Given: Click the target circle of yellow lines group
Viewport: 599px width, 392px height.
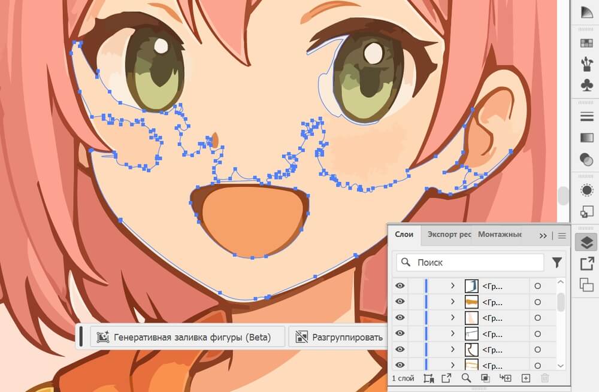Looking at the screenshot, I should click(537, 365).
